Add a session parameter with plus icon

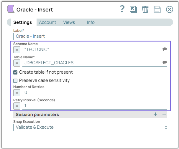tap(155, 114)
